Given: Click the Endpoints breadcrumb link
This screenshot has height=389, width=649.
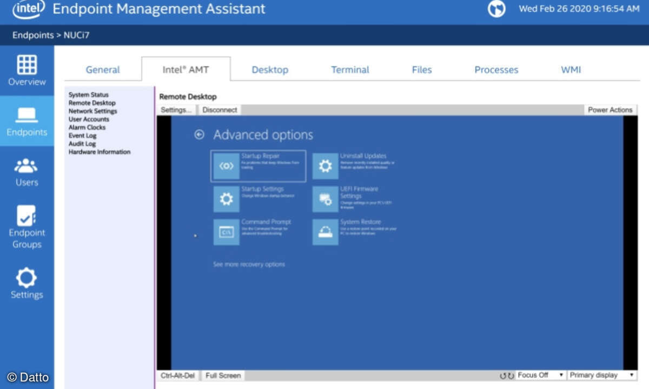Looking at the screenshot, I should coord(33,36).
